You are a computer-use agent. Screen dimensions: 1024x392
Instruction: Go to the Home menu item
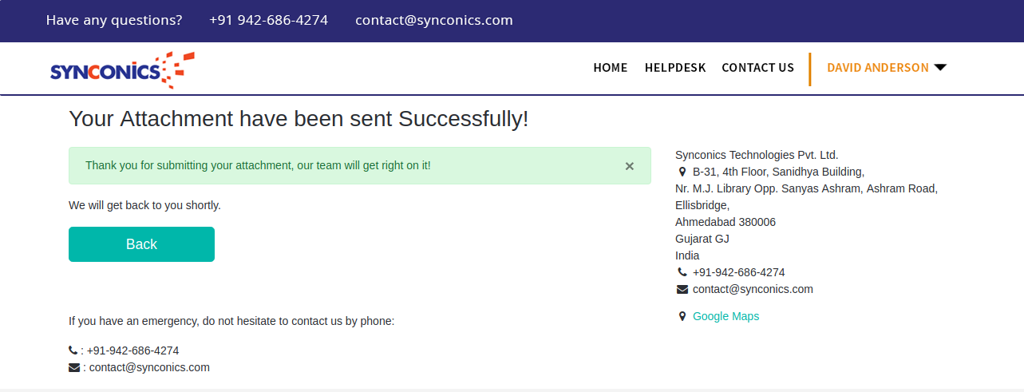[x=611, y=68]
